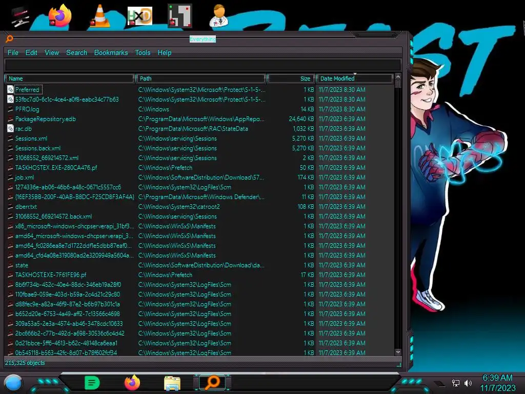This screenshot has height=394, width=525.
Task: Sort results by Name column header
Action: [x=70, y=78]
